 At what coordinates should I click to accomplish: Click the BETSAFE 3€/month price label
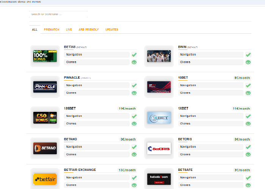tap(242, 170)
